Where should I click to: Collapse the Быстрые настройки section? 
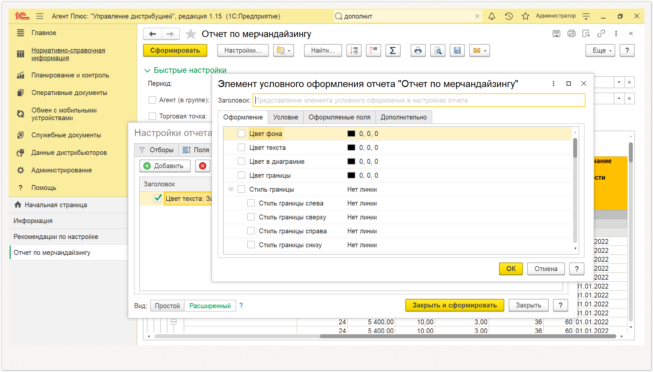tap(147, 70)
